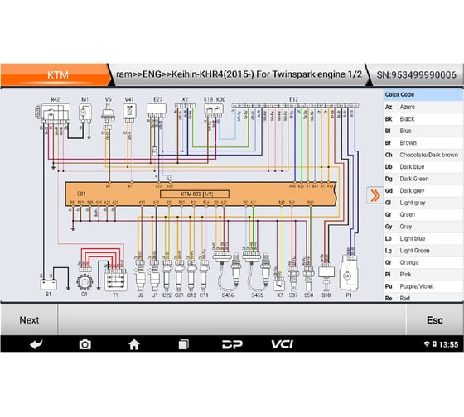
Task: Select the S50 sensor symbol
Action: 308,278
